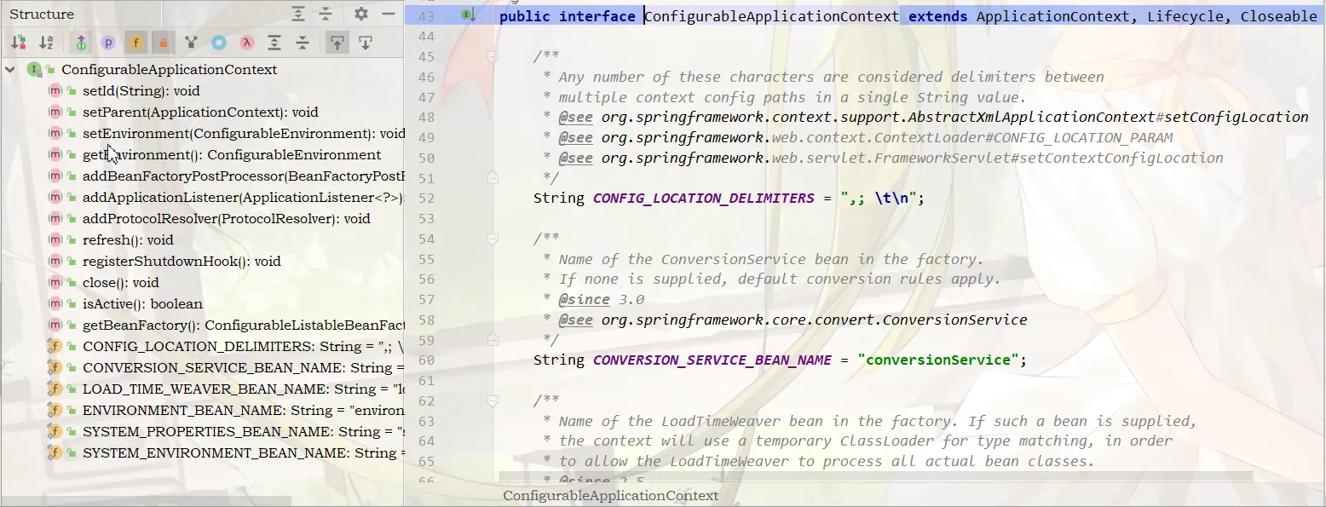Click org.springframework.core.convert.ConversionService reference
This screenshot has width=1326, height=507.
[x=815, y=320]
